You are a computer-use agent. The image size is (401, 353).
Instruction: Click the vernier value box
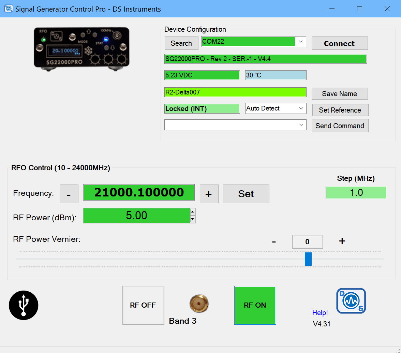pos(308,242)
